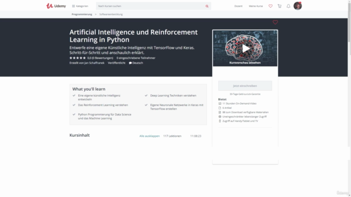Click the downloadable materials file icon
The image size is (351, 197).
click(x=219, y=112)
